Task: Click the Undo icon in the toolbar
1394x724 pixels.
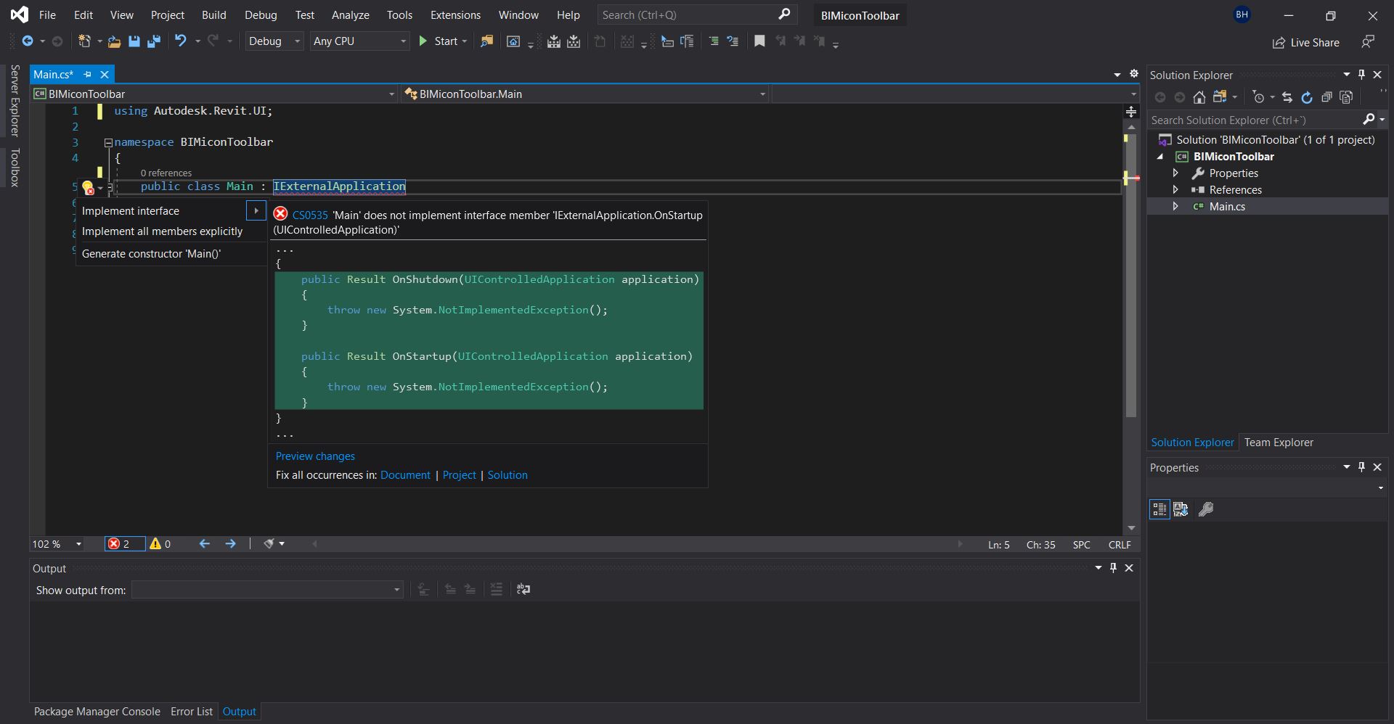Action: click(x=182, y=41)
